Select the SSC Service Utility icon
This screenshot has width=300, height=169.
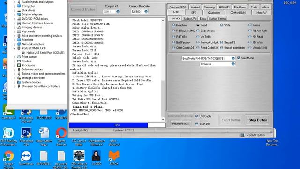pyautogui.click(x=79, y=143)
